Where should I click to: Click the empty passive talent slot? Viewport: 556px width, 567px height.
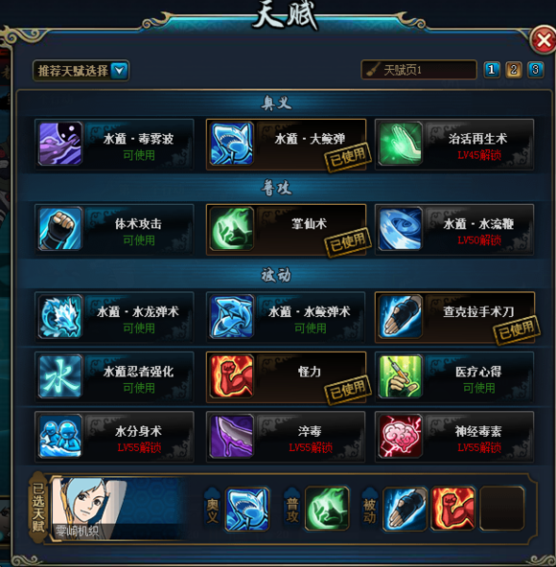pyautogui.click(x=502, y=509)
